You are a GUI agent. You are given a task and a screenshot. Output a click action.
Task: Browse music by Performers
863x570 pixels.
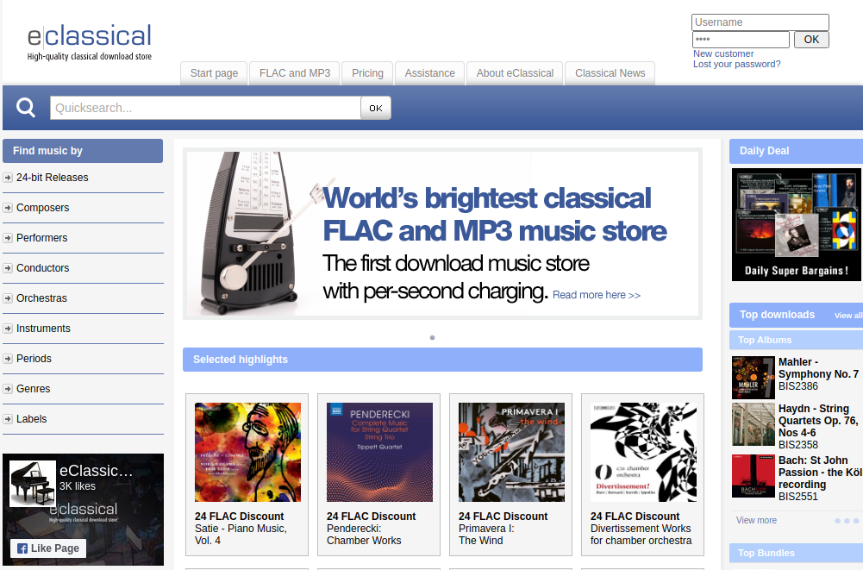(42, 239)
